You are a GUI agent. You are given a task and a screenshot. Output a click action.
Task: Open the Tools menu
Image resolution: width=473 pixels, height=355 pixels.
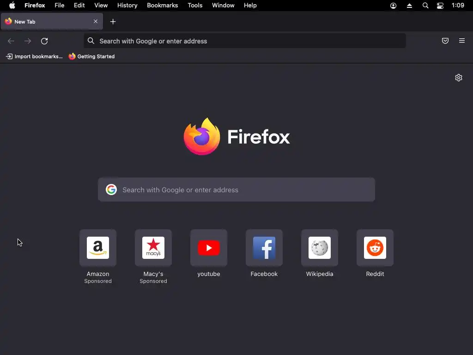pos(195,6)
